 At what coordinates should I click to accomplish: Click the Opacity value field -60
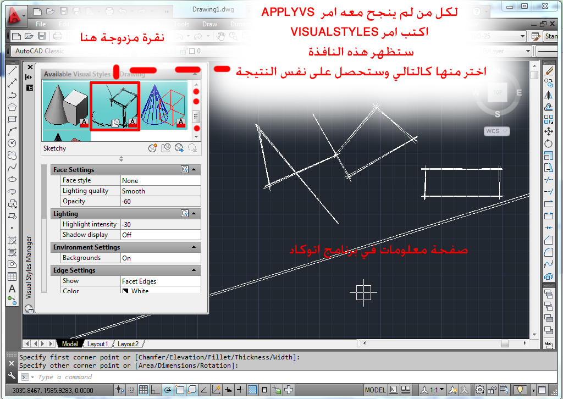[x=160, y=201]
